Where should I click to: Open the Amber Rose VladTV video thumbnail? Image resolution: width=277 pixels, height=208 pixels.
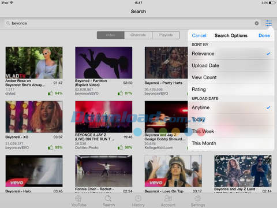point(34,62)
